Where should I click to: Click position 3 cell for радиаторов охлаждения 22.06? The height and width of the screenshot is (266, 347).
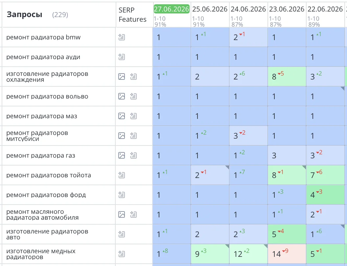pyautogui.click(x=325, y=77)
